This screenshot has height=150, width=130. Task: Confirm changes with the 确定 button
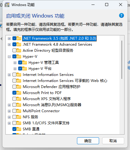pyautogui.click(x=88, y=141)
